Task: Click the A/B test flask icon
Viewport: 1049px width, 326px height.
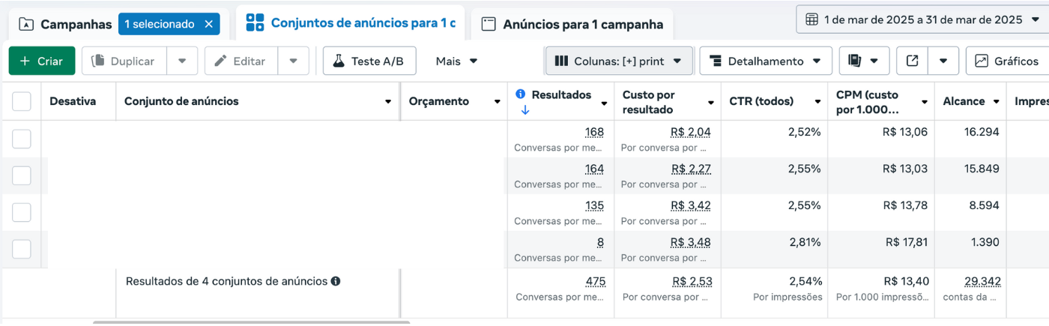Action: point(339,61)
